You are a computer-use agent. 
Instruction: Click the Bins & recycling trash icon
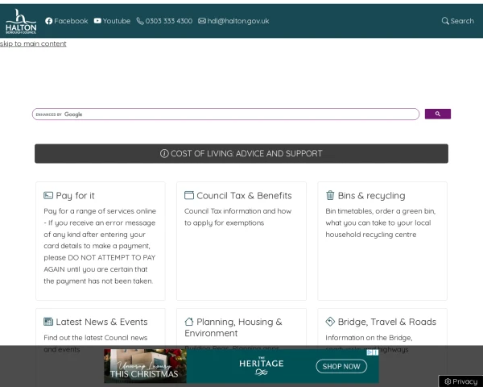tap(330, 195)
